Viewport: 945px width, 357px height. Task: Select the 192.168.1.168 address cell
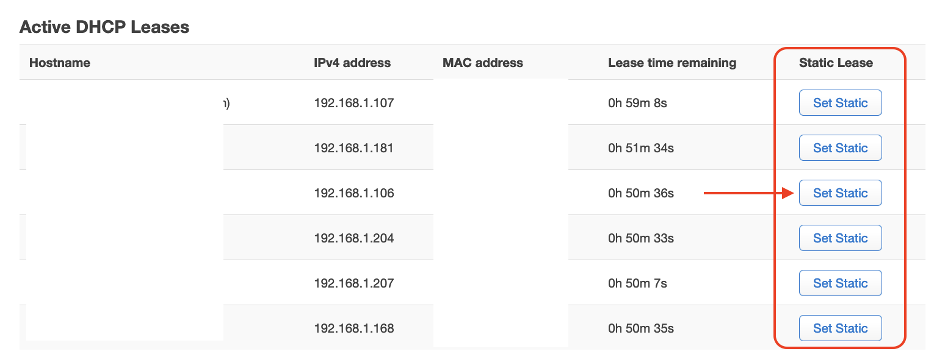pos(354,328)
